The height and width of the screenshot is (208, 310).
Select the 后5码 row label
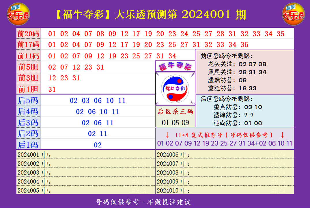[x=28, y=101]
